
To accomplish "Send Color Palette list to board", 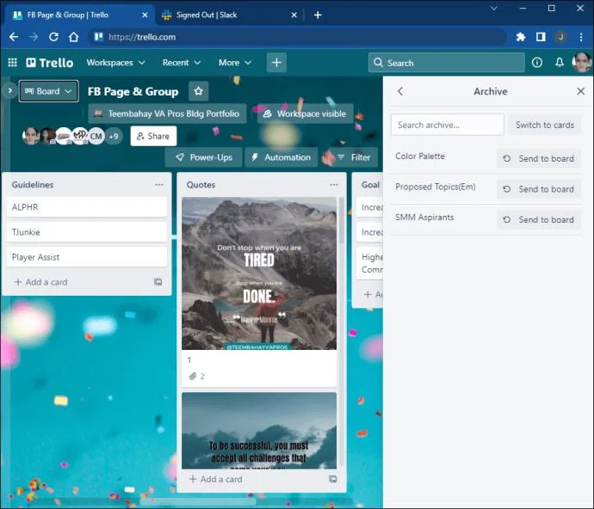I will [x=539, y=158].
